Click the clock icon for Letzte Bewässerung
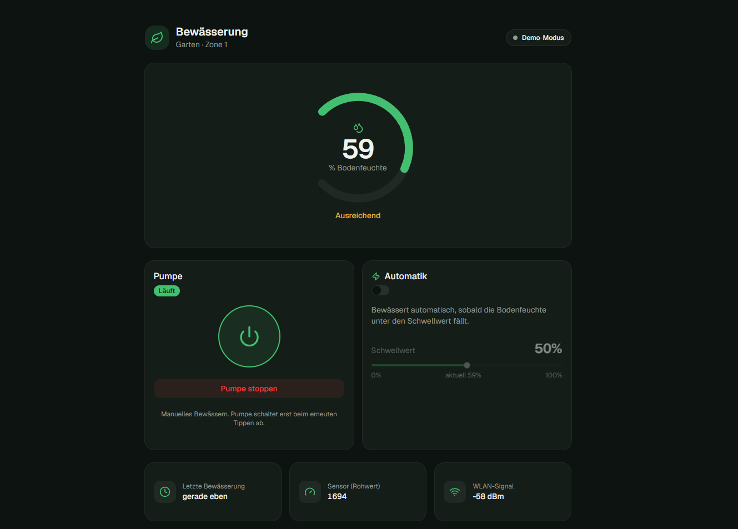This screenshot has height=529, width=738. [x=165, y=492]
